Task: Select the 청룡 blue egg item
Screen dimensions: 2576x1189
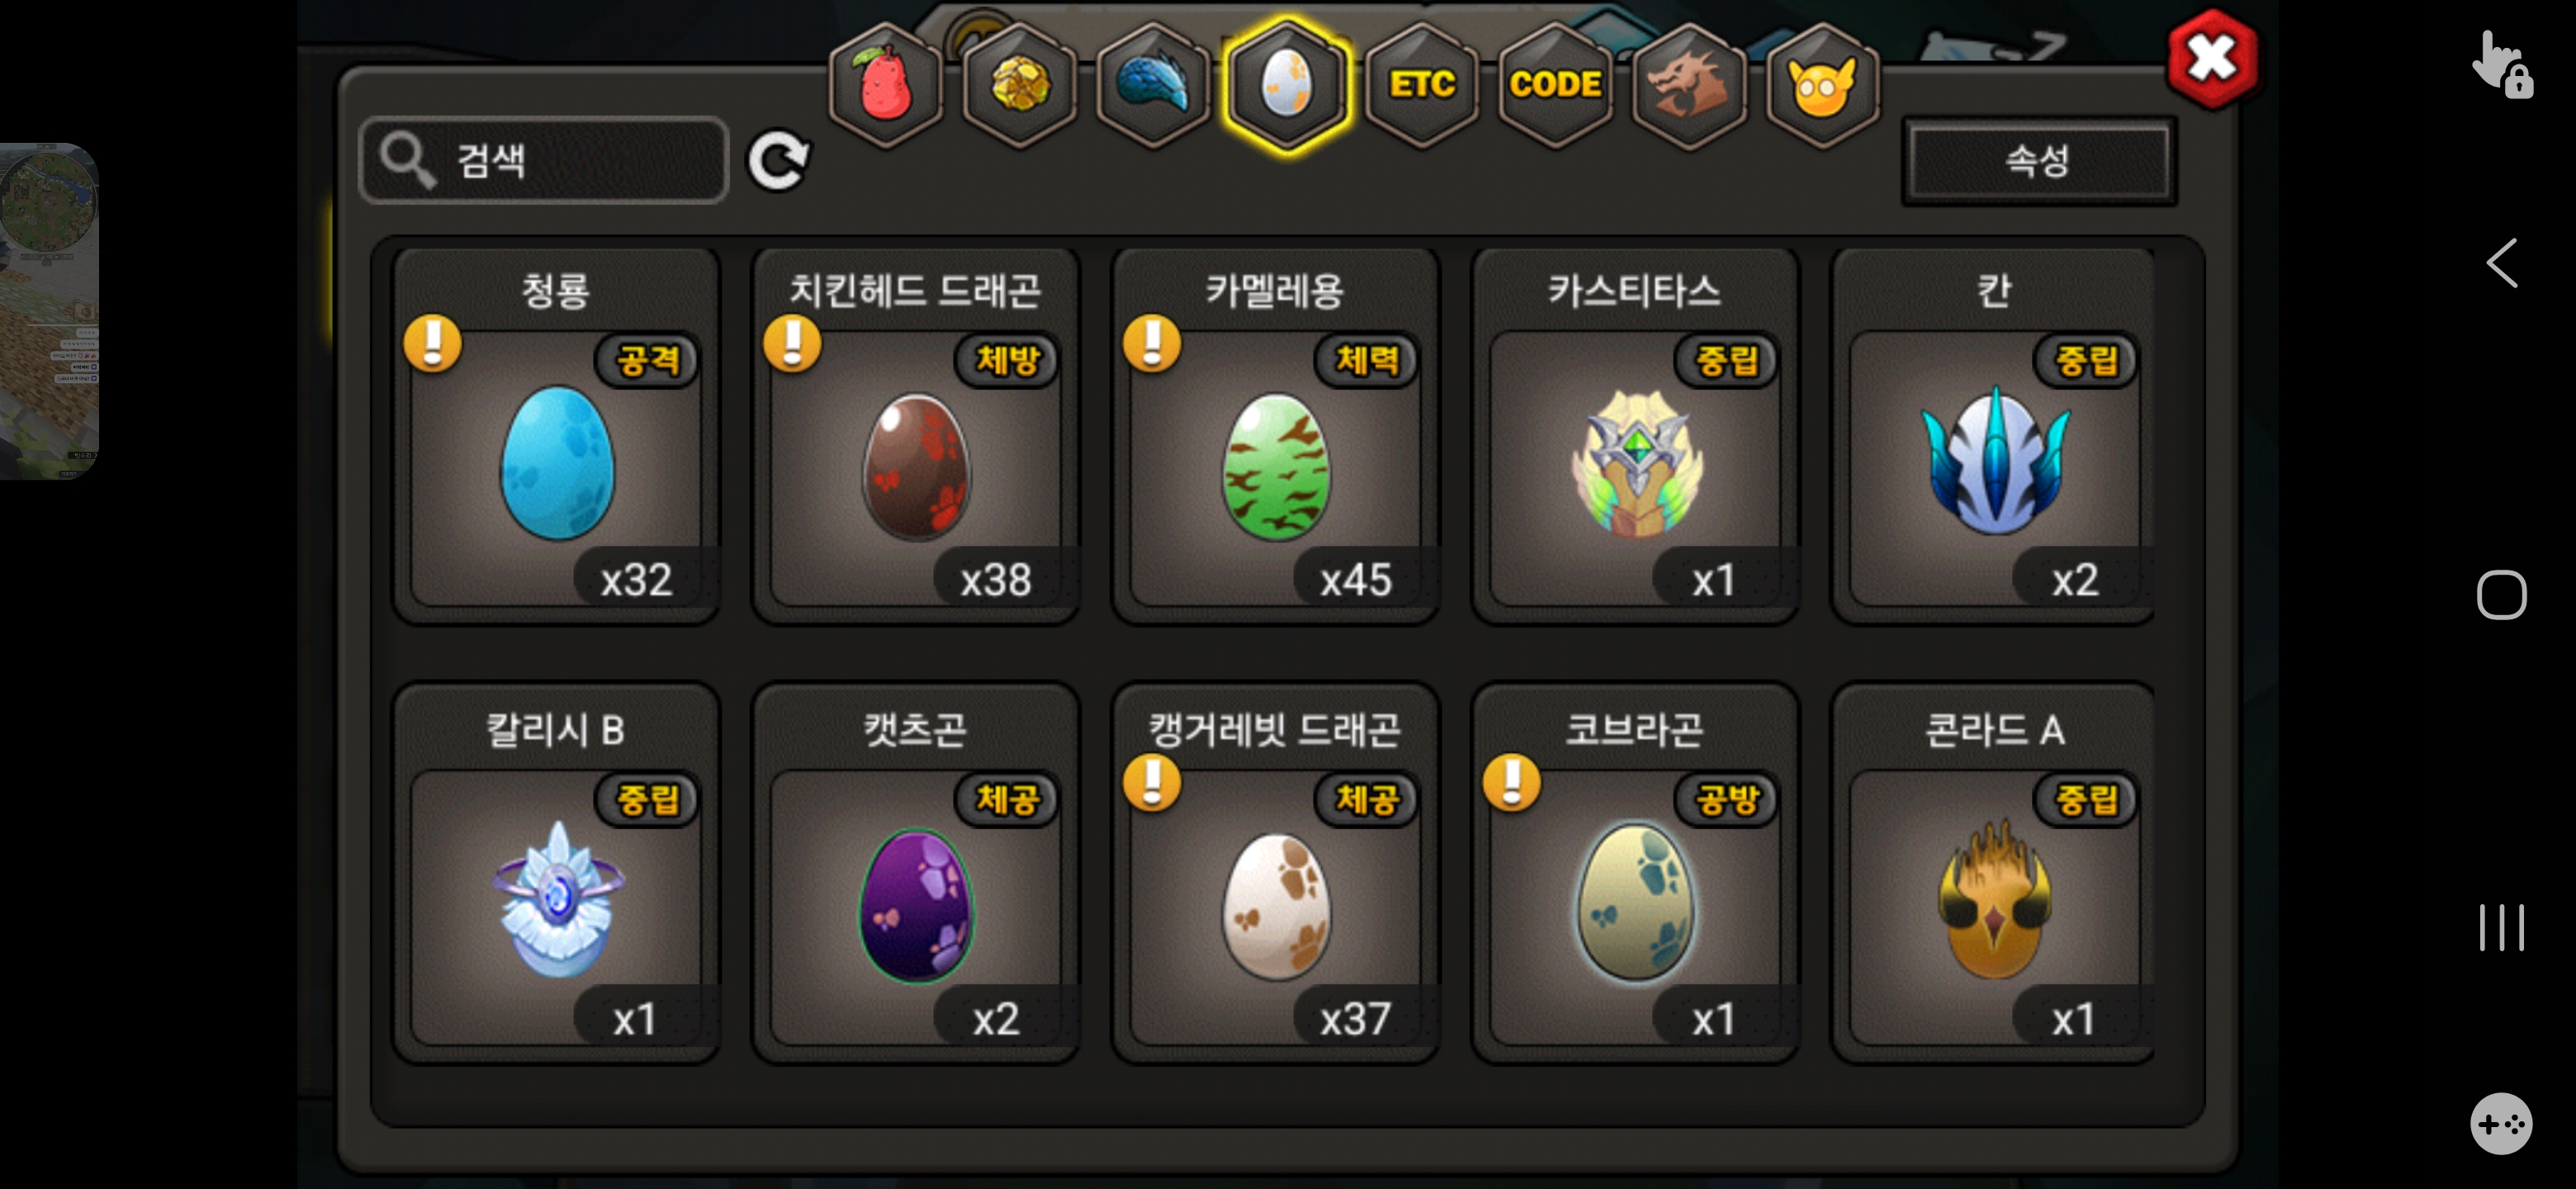Action: (556, 437)
